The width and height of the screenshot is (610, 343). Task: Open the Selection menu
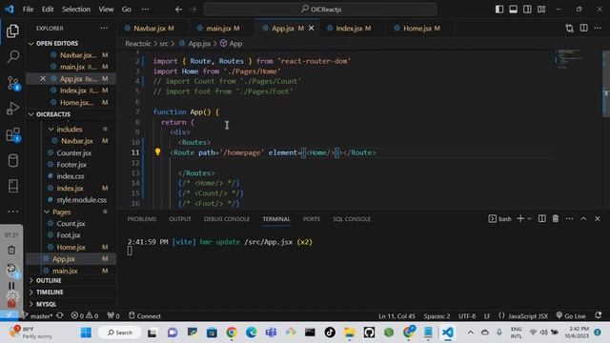pyautogui.click(x=76, y=9)
